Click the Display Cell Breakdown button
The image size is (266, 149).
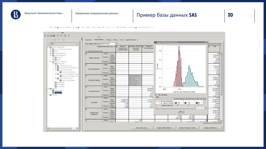(x=165, y=128)
